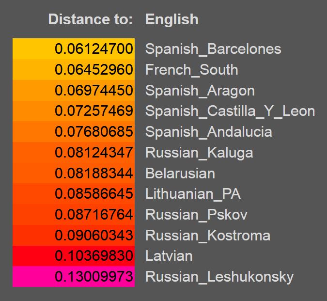Select the Lithuanian_PA entry
327x301 pixels.
pyautogui.click(x=193, y=194)
